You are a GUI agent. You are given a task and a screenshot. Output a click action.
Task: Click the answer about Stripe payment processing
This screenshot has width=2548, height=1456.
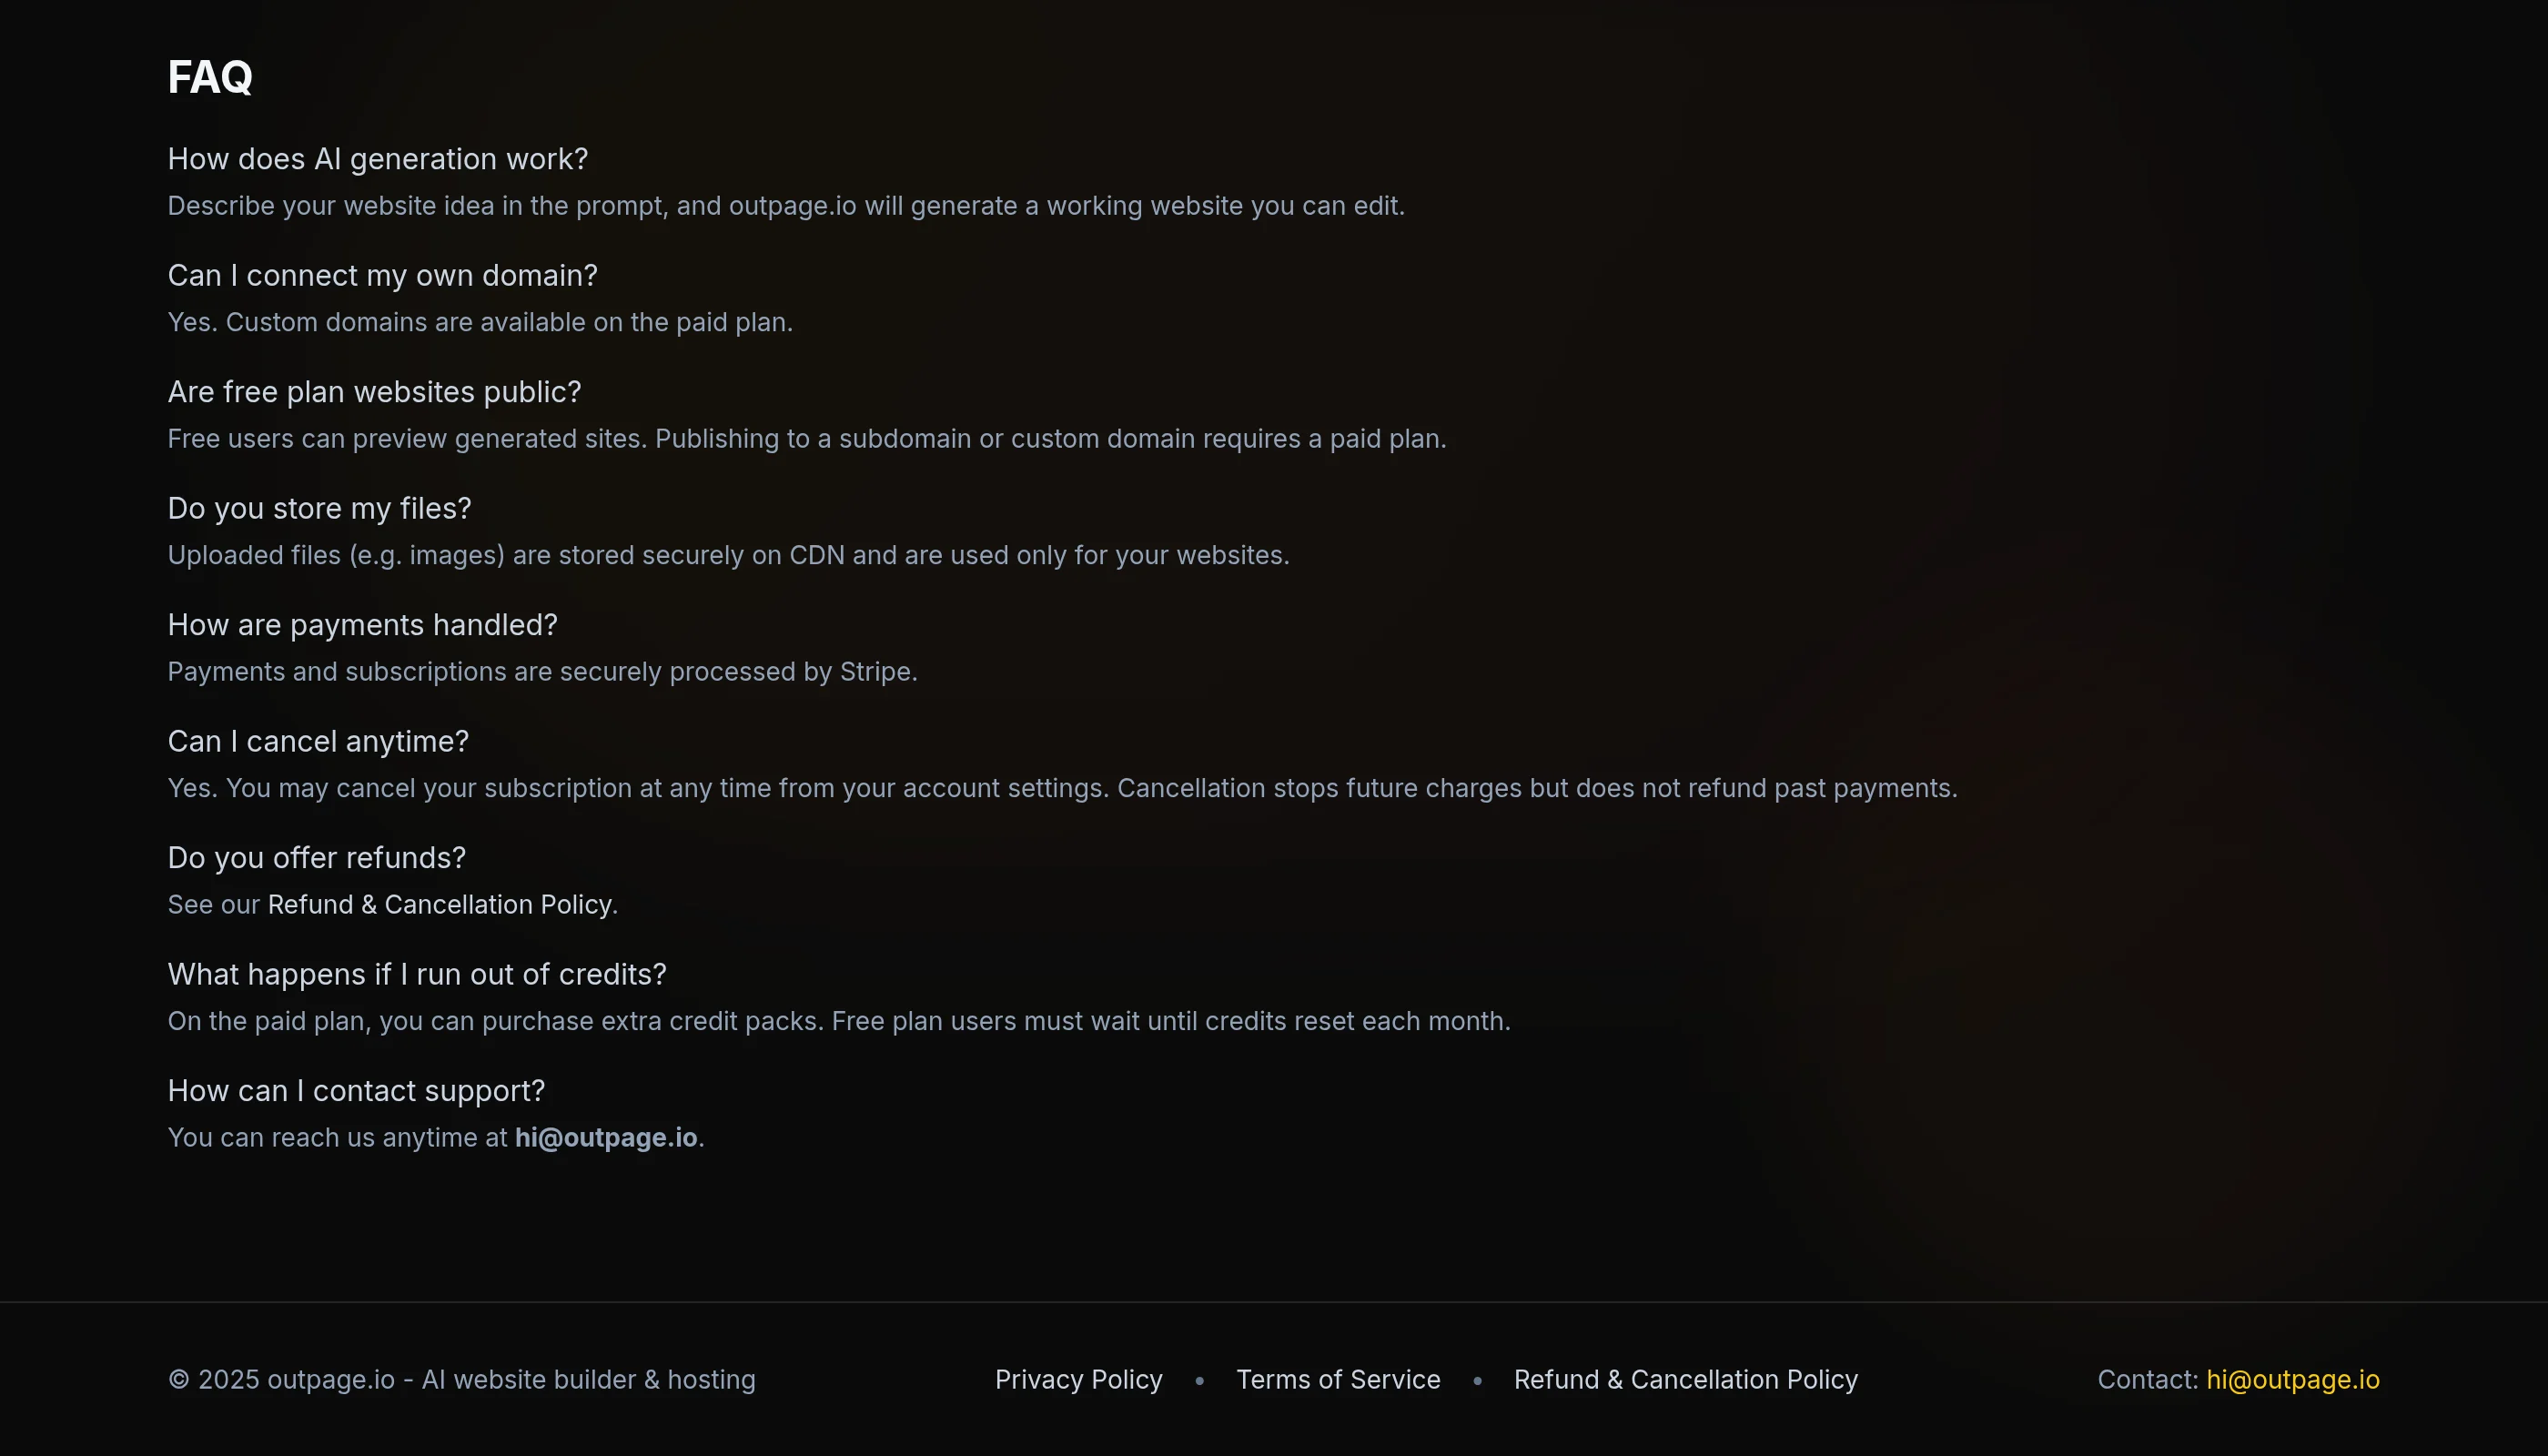pyautogui.click(x=542, y=671)
